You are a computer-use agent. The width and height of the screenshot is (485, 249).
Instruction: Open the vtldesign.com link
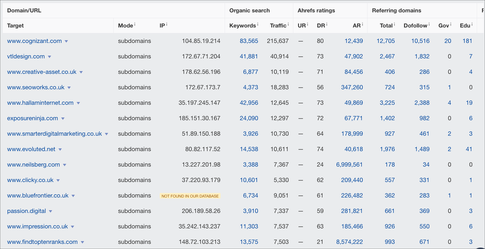26,57
